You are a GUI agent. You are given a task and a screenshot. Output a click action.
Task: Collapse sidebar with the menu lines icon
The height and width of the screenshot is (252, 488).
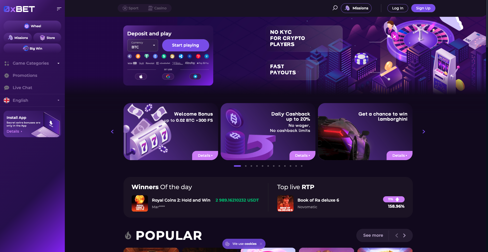(59, 9)
